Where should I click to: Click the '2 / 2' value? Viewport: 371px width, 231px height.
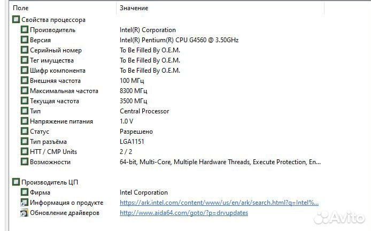126,152
